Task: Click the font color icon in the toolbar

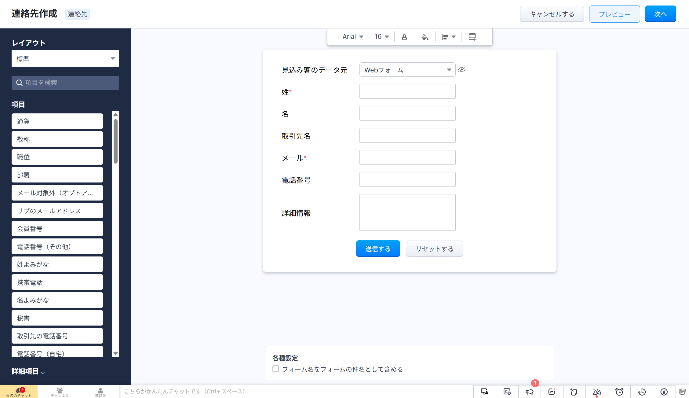Action: click(x=404, y=37)
